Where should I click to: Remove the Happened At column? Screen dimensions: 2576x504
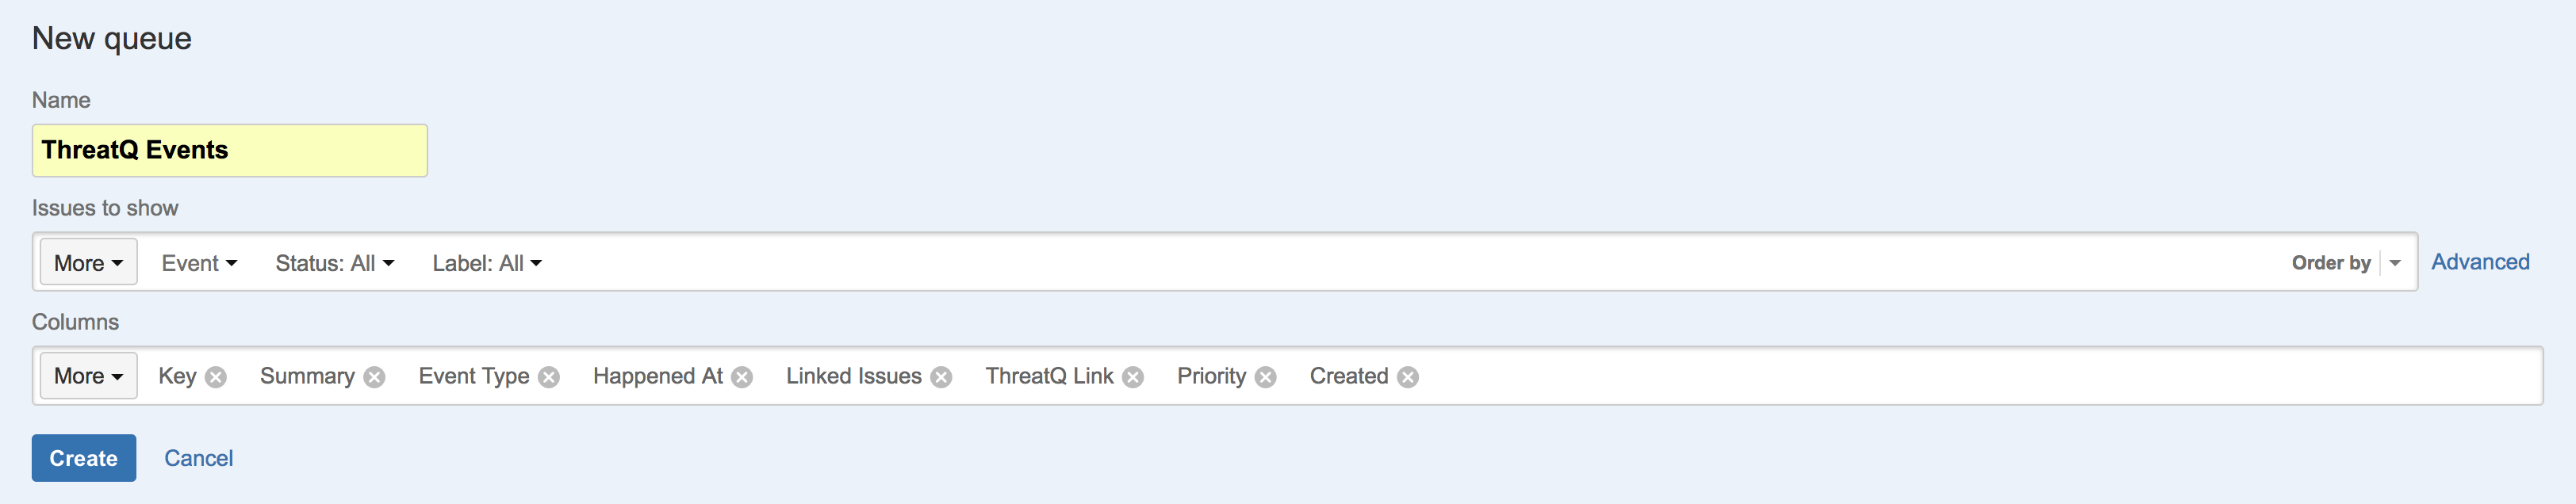(742, 377)
